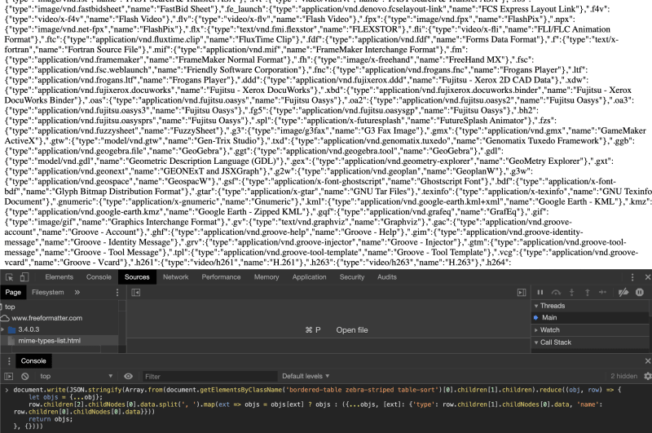Open the navigator pane three-dot menu

click(117, 293)
